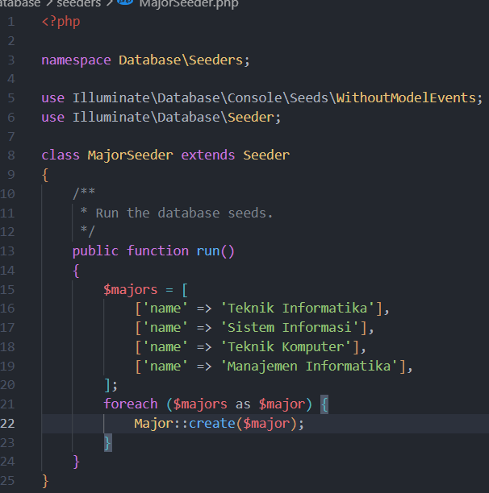Click the highlighted closing brace on line 23
This screenshot has width=489, height=493.
pos(107,443)
